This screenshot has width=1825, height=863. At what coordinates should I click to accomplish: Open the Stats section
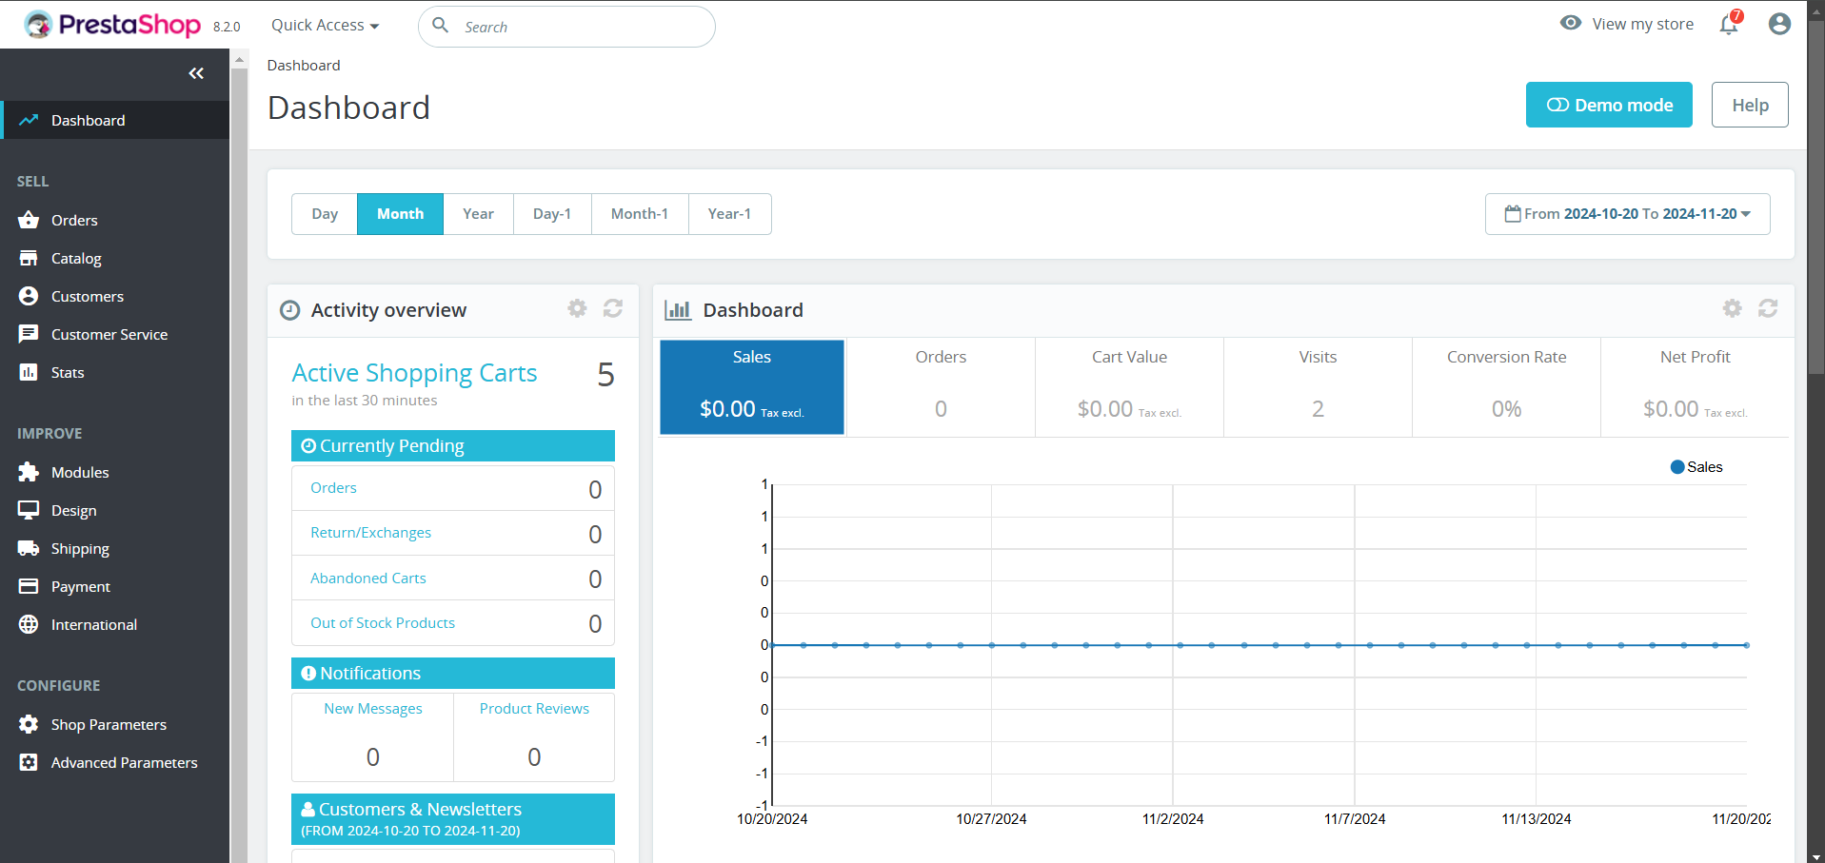click(66, 372)
